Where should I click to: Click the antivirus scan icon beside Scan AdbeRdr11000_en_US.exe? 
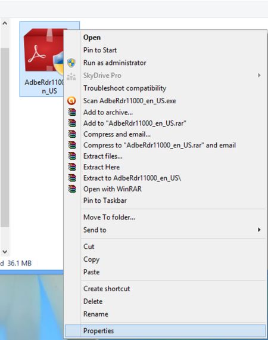71,101
